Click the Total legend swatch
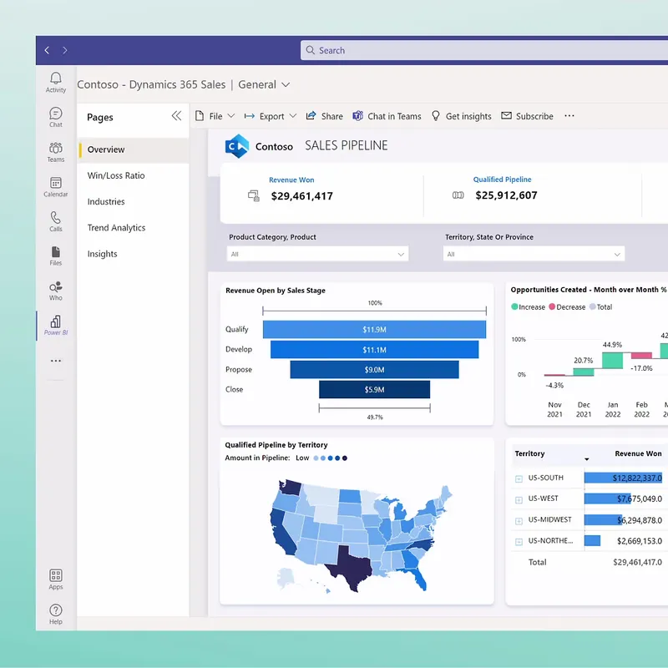 coord(592,306)
